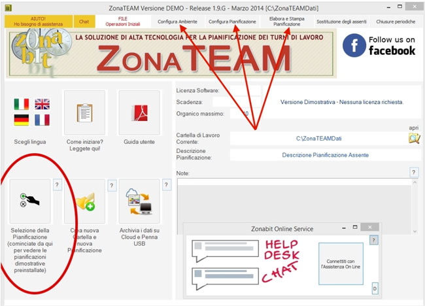Click inside the Note text area
425x306 pixels.
(294, 205)
